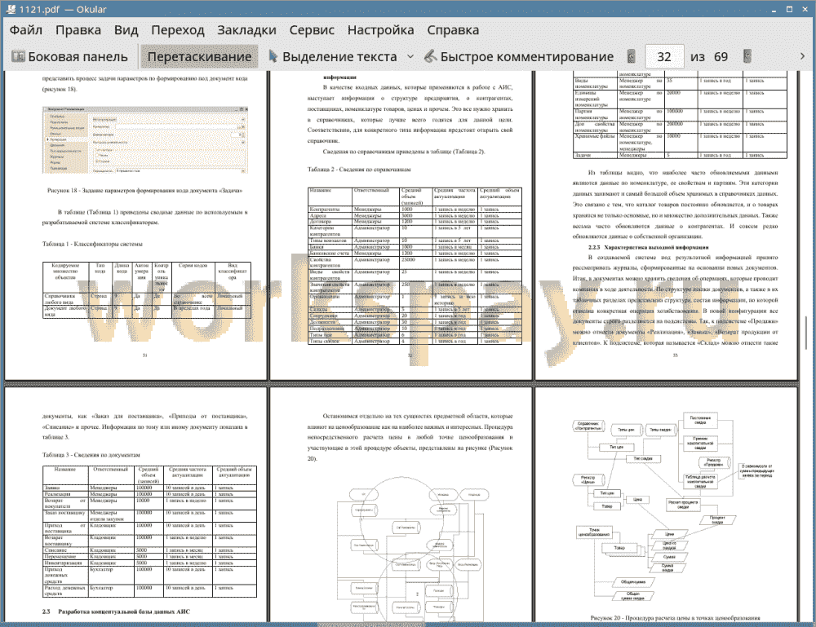Viewport: 816px width, 627px height.
Task: Click page with Таблица 3 Сведения по документам
Action: (136, 505)
